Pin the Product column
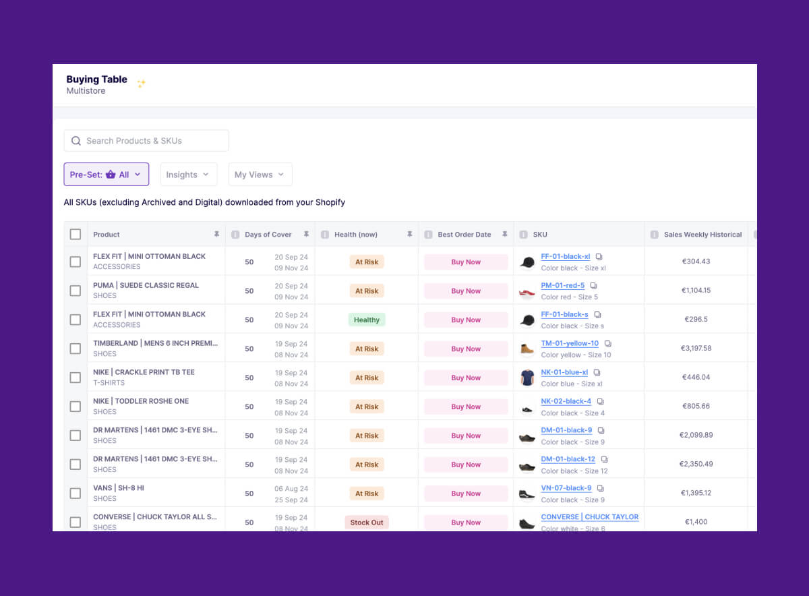 (216, 235)
